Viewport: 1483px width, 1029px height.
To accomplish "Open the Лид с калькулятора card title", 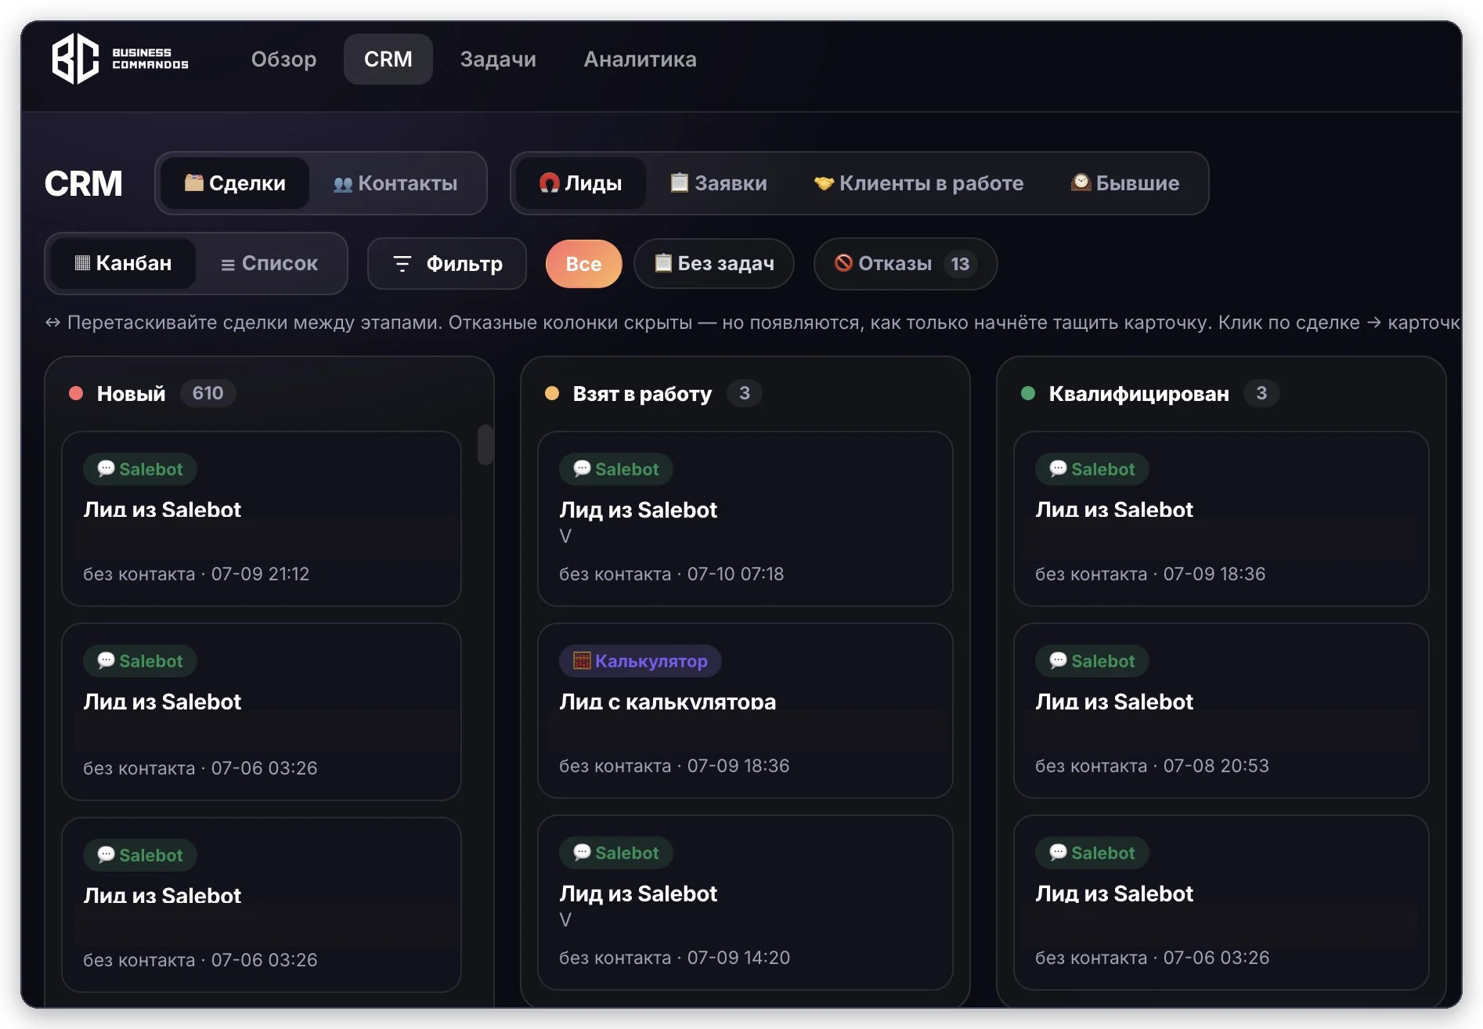I will coord(668,702).
